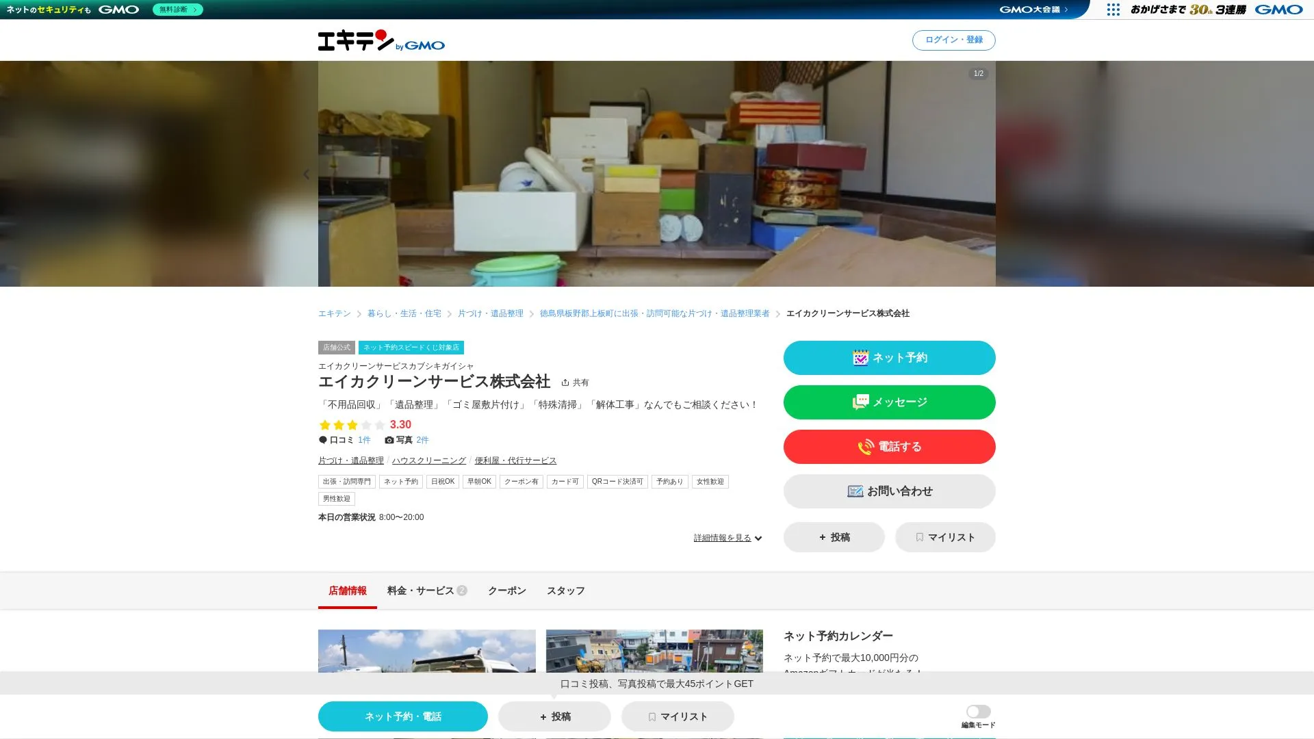Open the demolition site photo thumbnail
The image size is (1314, 739).
click(x=654, y=651)
